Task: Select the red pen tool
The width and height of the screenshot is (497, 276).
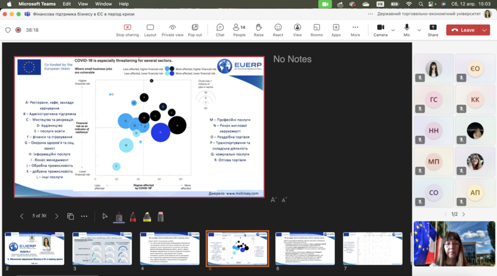Action: (x=133, y=217)
